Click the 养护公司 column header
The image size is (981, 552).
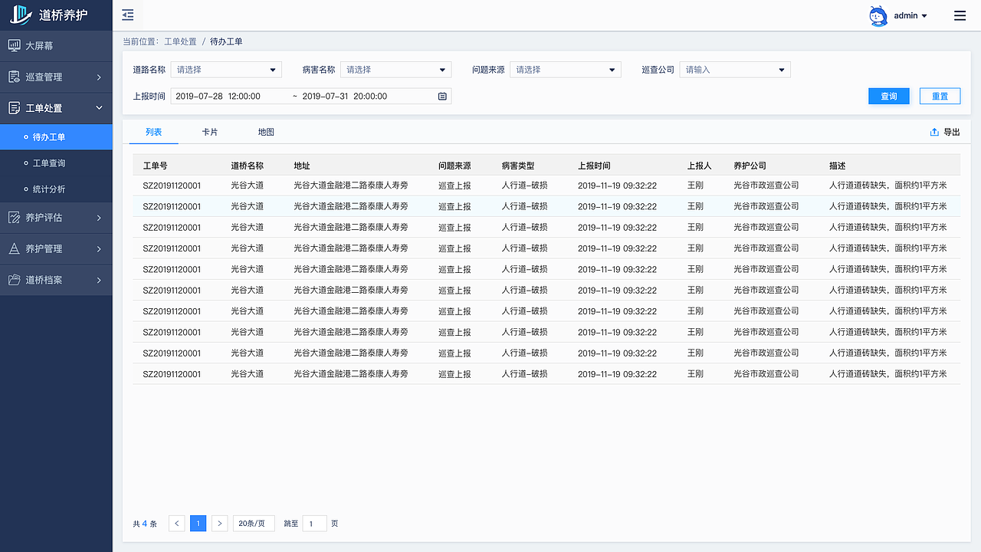click(x=750, y=166)
